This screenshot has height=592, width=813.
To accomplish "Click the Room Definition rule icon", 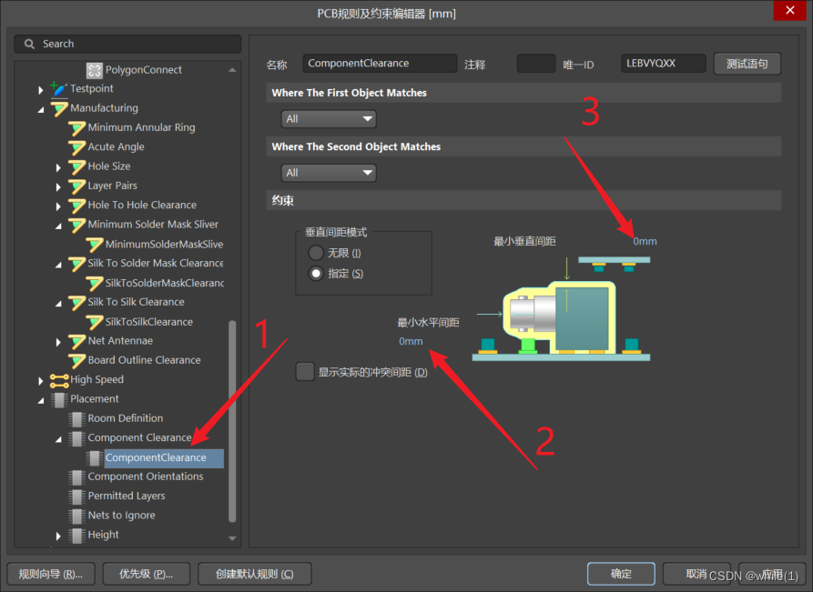I will pyautogui.click(x=76, y=418).
